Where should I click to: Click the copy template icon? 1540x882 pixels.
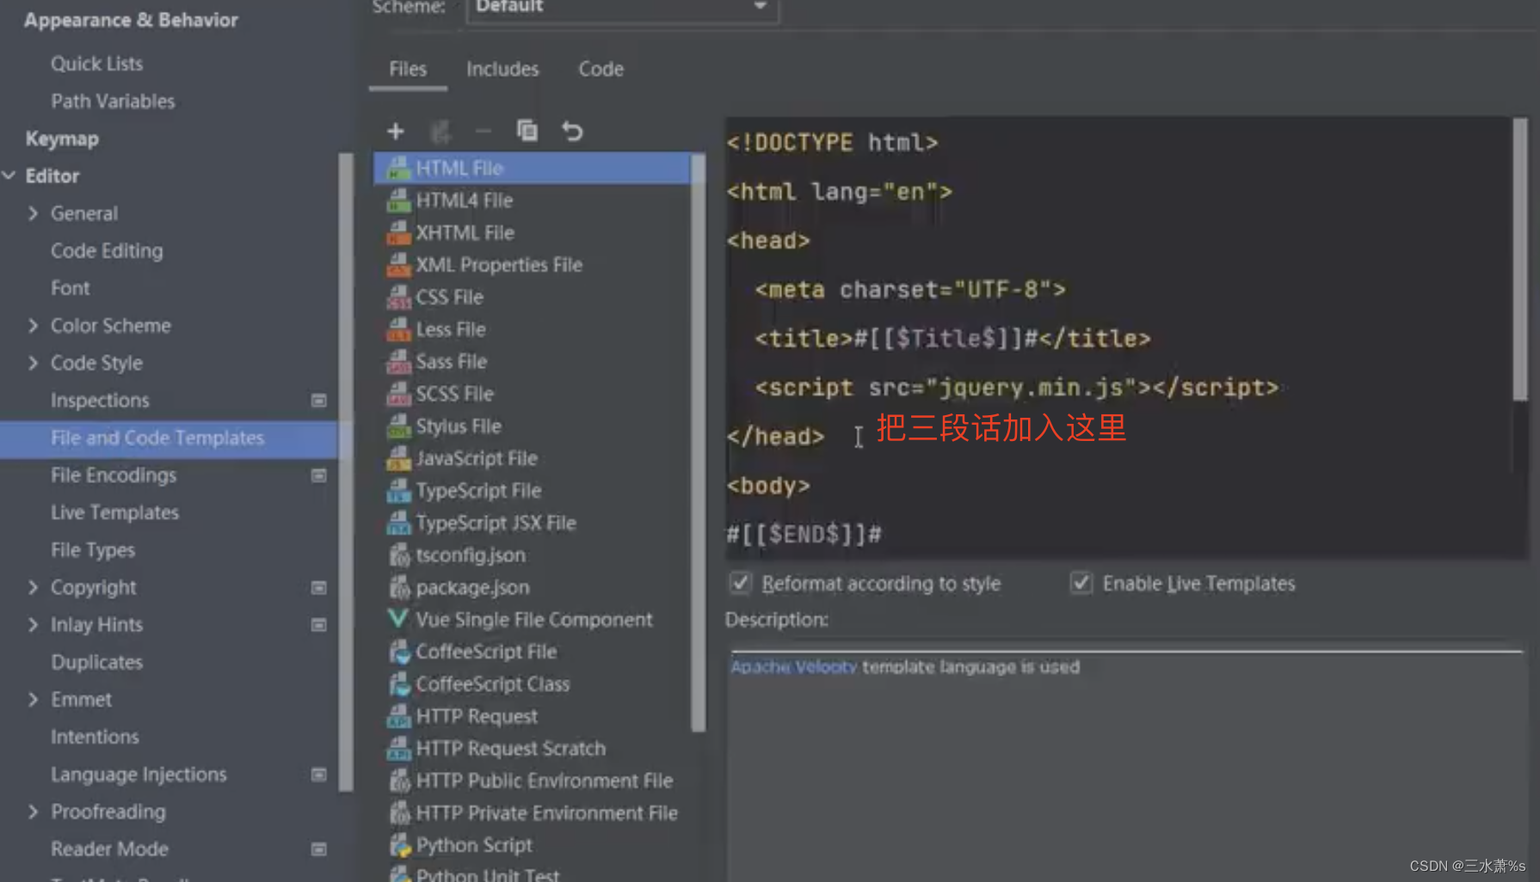(527, 131)
